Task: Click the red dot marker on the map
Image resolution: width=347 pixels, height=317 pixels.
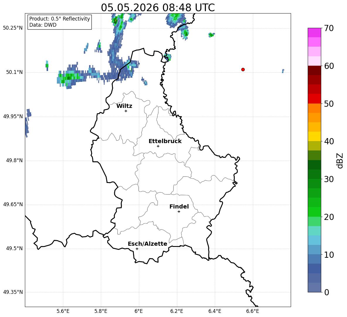Action: (243, 69)
